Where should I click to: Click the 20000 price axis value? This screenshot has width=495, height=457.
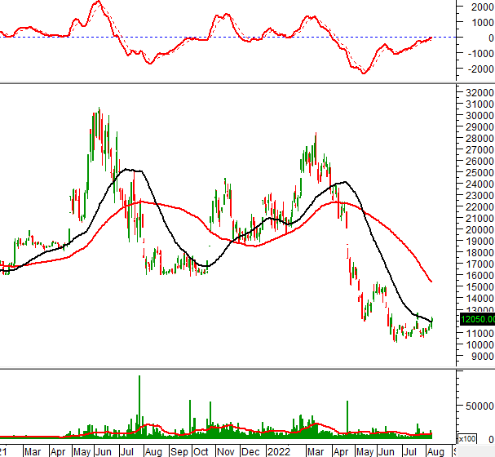[480, 229]
